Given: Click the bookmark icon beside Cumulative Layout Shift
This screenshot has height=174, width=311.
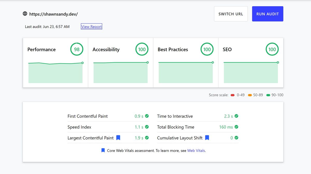Looking at the screenshot, I should [207, 138].
